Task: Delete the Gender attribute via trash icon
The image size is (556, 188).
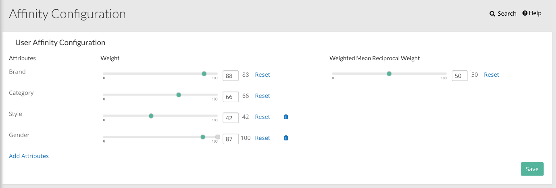Action: [286, 138]
